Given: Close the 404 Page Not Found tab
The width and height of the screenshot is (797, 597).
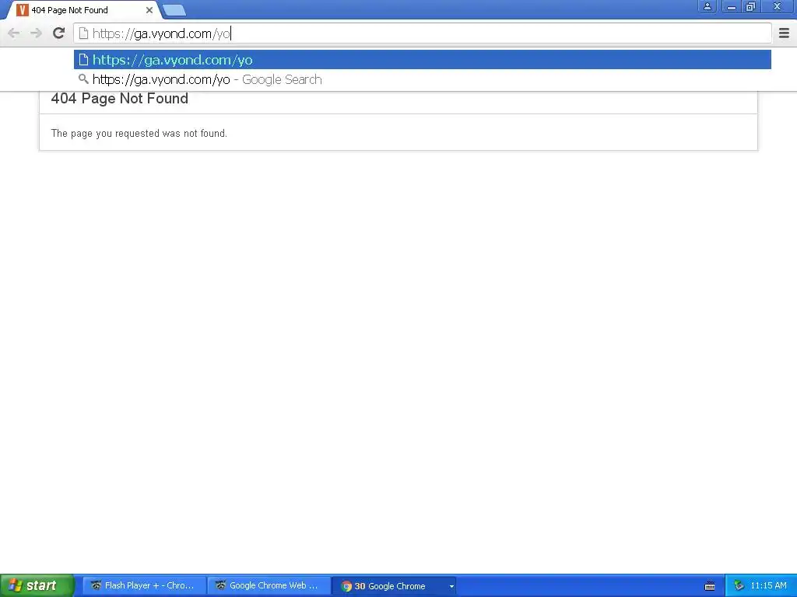Looking at the screenshot, I should point(149,10).
